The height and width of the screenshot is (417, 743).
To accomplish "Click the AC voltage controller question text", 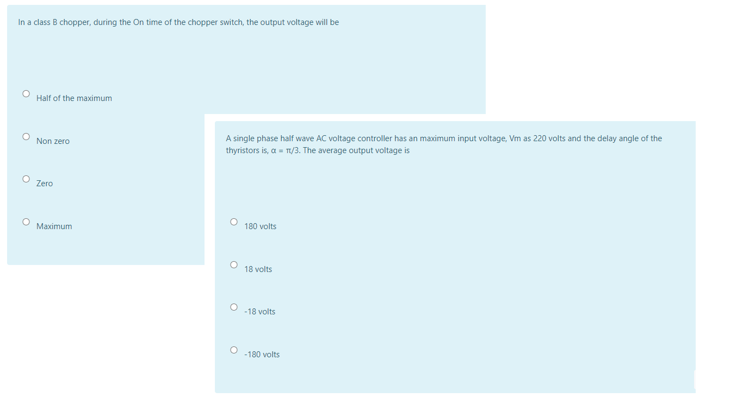I will point(443,144).
